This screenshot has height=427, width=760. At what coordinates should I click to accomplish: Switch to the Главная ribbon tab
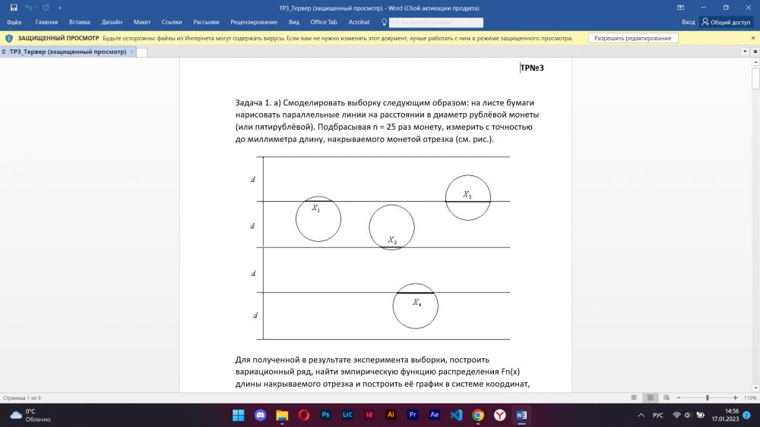[46, 22]
